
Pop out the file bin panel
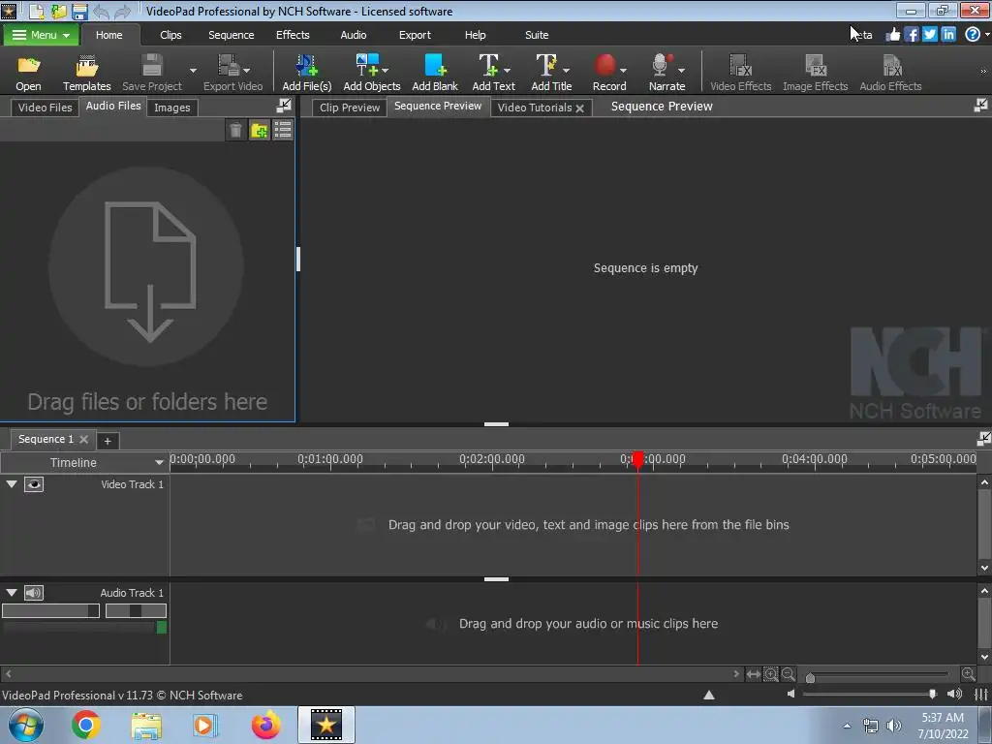point(284,106)
